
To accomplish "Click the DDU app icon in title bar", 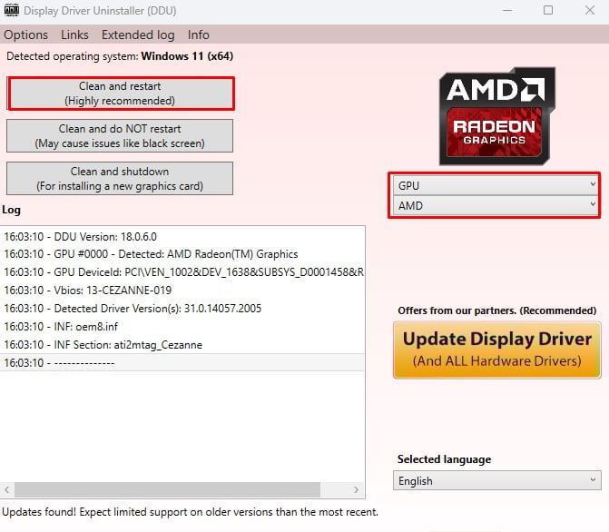I will (x=12, y=10).
